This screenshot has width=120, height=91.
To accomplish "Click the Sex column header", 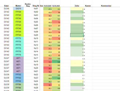I will point(41,6).
